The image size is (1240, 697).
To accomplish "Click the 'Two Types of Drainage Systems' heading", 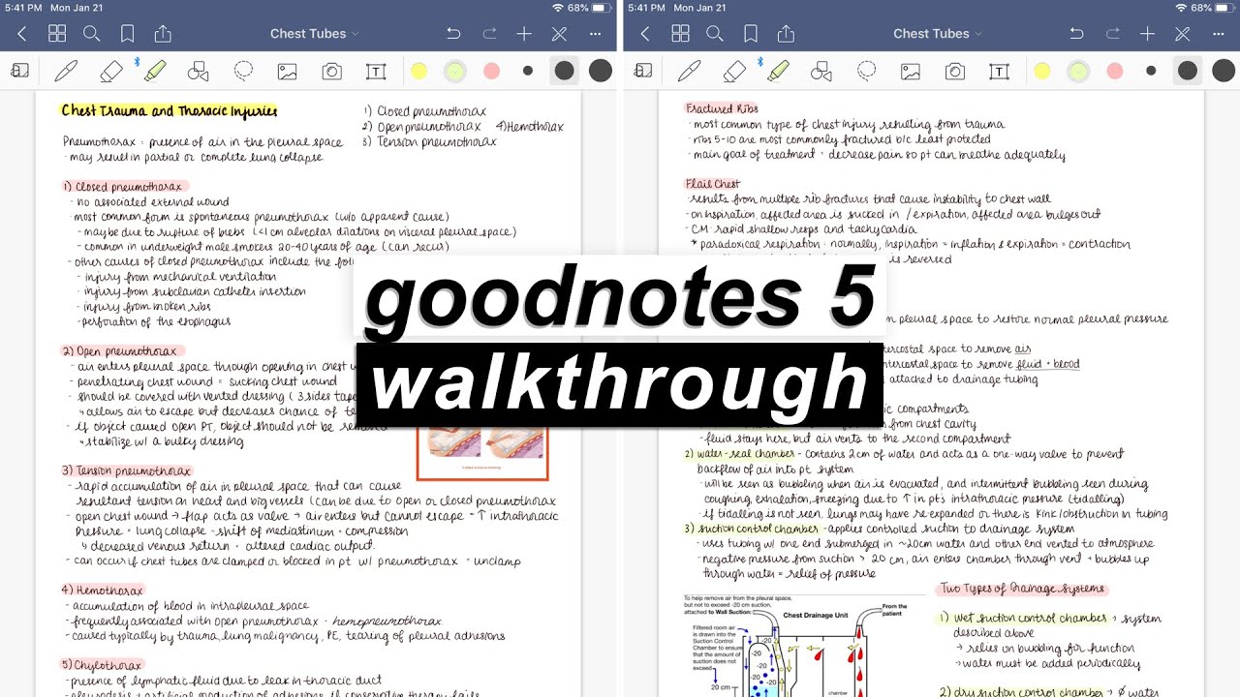I will (x=1021, y=589).
